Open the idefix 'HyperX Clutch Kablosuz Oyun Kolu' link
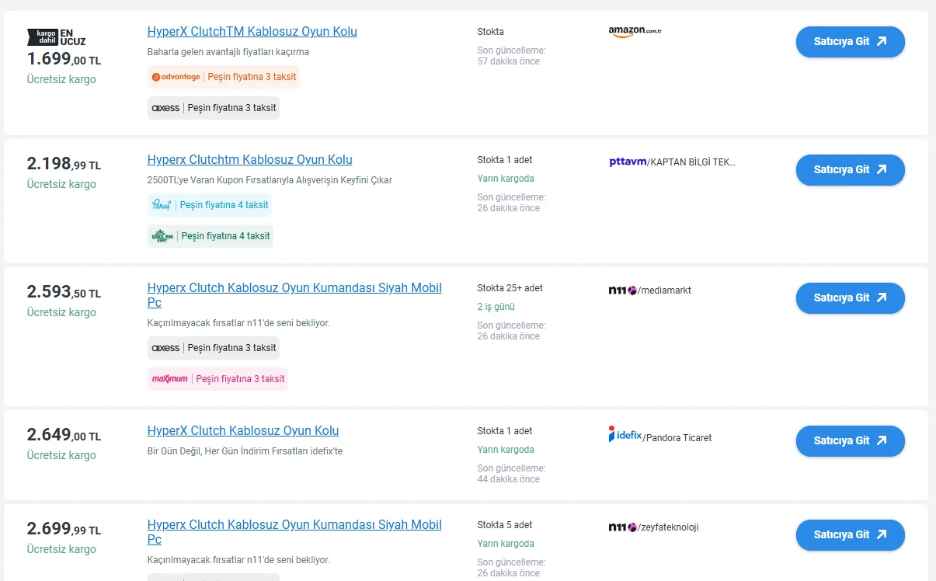Viewport: 936px width, 581px height. coord(242,431)
